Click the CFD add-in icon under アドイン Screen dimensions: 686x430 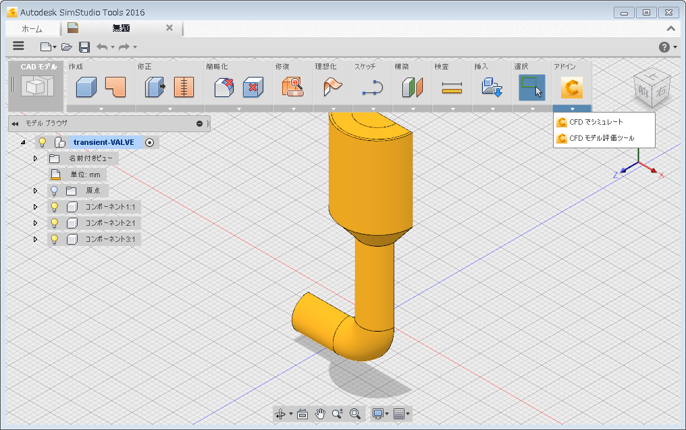[571, 88]
